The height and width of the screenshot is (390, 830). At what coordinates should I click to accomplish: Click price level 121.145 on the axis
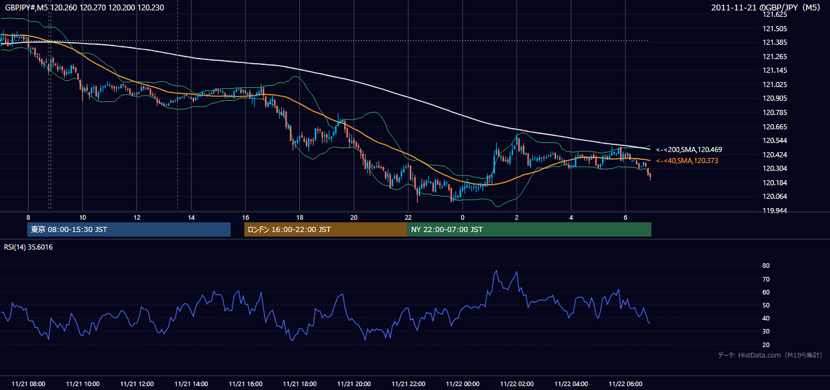tap(775, 70)
